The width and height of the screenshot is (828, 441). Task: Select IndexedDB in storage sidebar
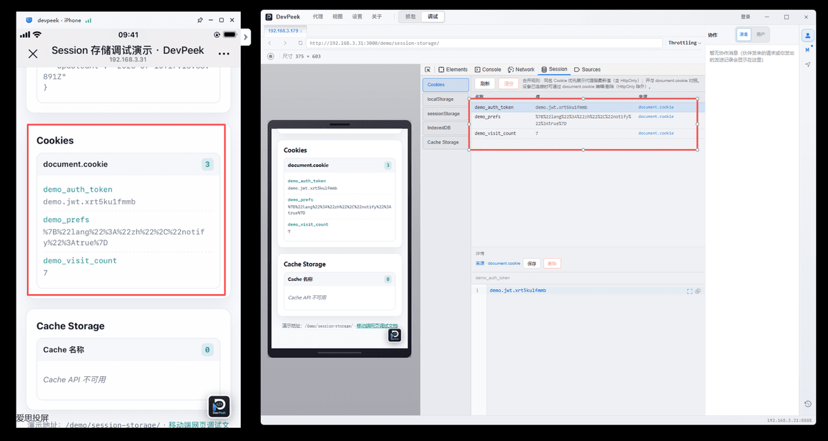coord(445,128)
